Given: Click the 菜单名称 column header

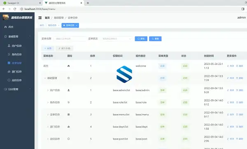Looking at the screenshot, I should [x=48, y=56].
